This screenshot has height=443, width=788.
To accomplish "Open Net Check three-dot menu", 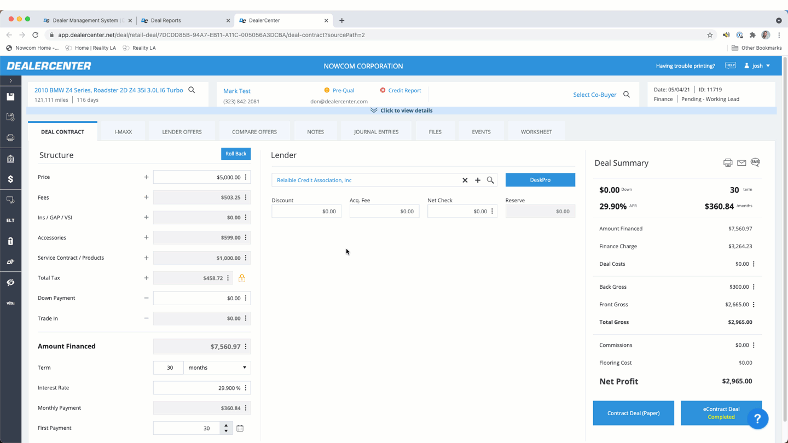I will click(x=492, y=211).
